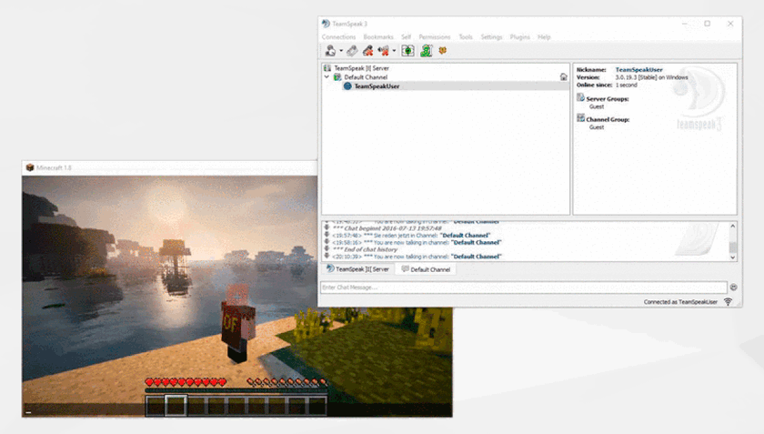This screenshot has height=434, width=764.
Task: Open the emoticon picker beside chat input
Action: pyautogui.click(x=733, y=288)
